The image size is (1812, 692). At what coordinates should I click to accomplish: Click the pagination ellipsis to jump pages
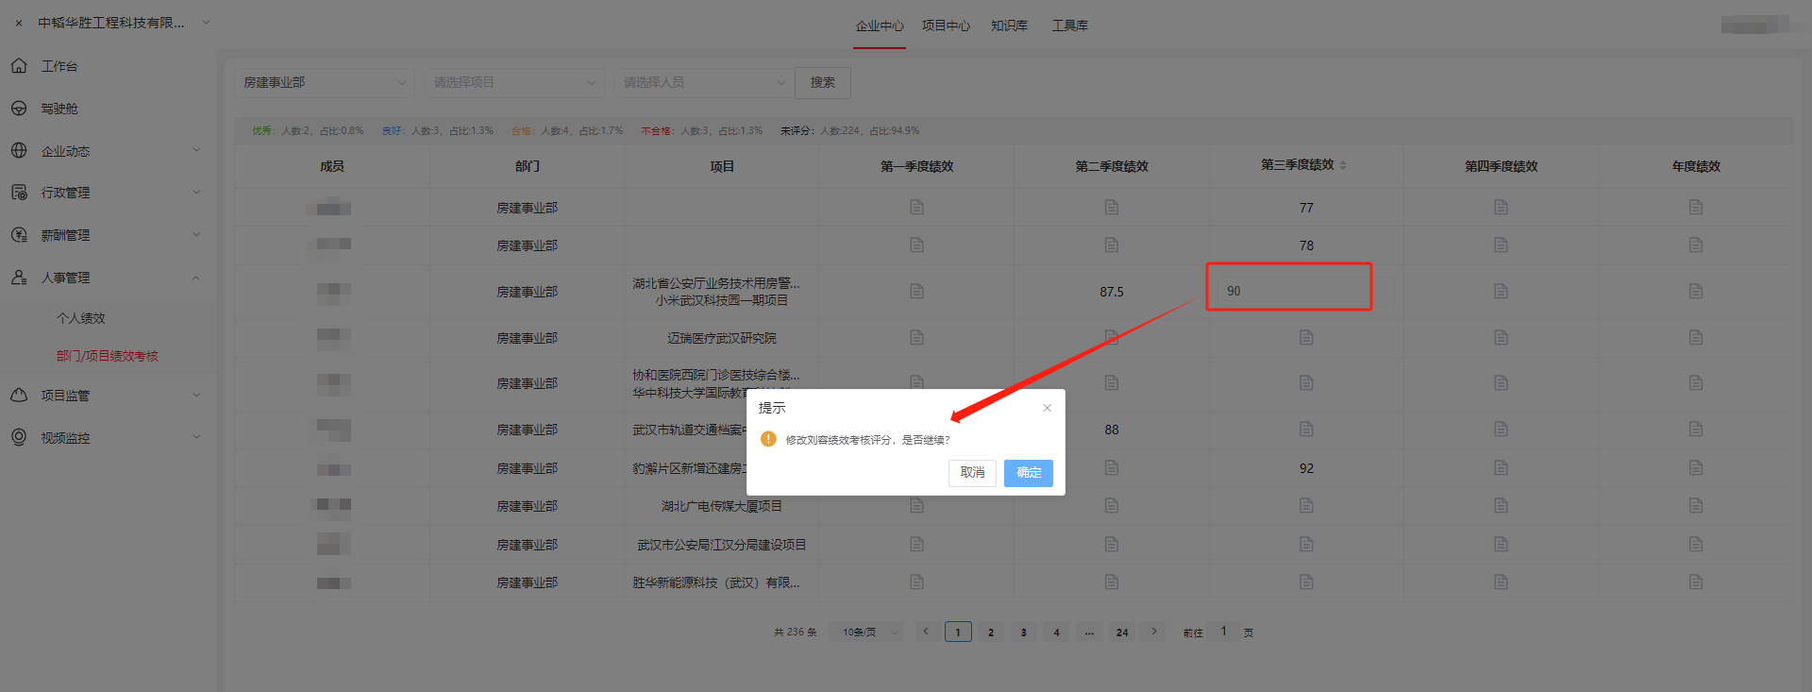pos(1089,633)
